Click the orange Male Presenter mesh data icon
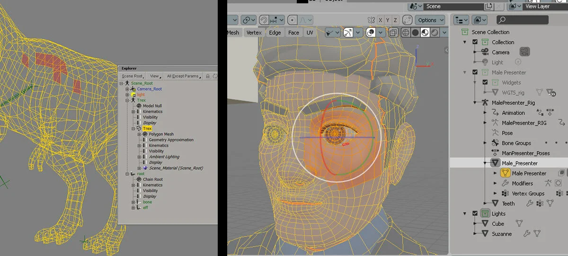Screen dimensions: 568x256 click(505, 173)
